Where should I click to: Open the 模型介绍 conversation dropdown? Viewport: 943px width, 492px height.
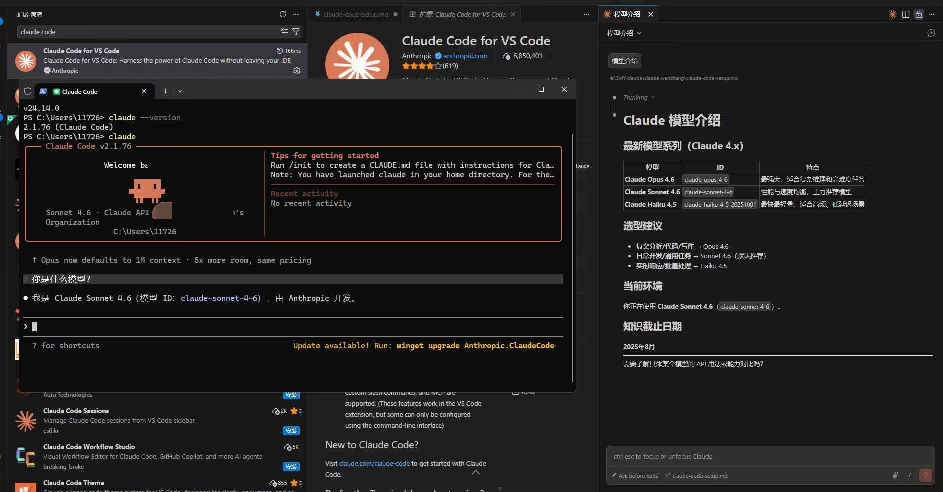click(624, 33)
